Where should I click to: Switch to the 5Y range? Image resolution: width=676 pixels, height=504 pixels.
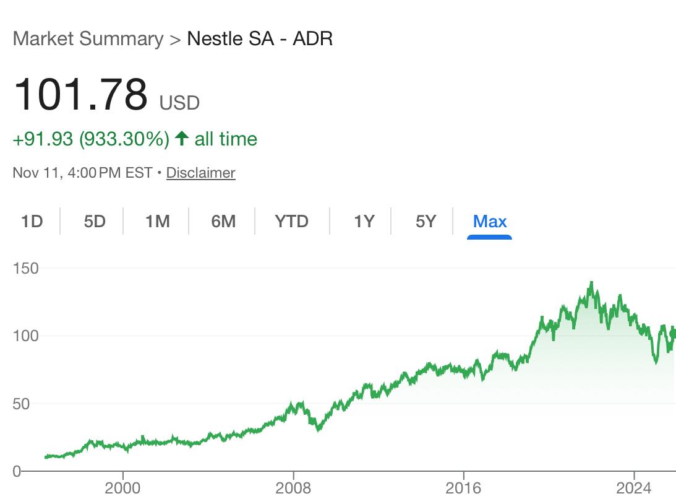pos(426,221)
